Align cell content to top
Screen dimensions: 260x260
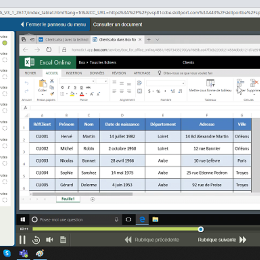[x=114, y=82]
